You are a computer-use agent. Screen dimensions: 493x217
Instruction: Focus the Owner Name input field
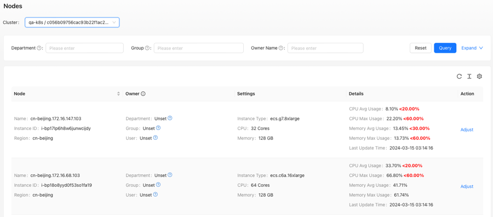(325, 48)
